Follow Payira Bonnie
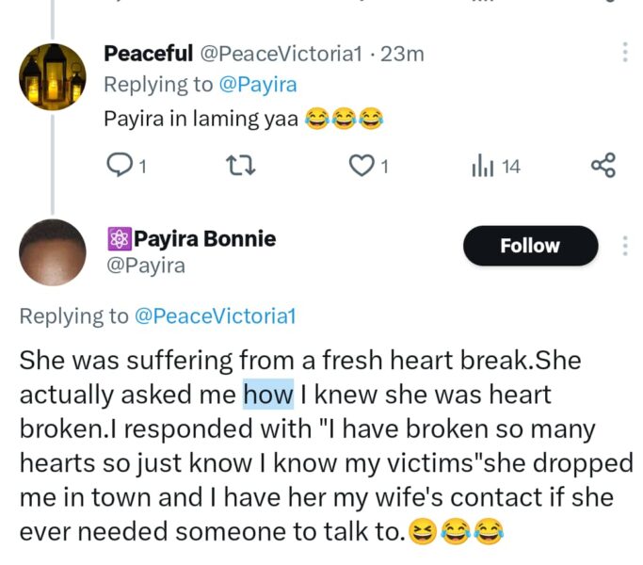 click(530, 246)
